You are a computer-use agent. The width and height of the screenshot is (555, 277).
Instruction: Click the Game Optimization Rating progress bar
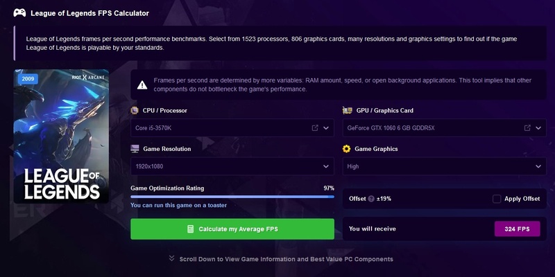click(232, 196)
